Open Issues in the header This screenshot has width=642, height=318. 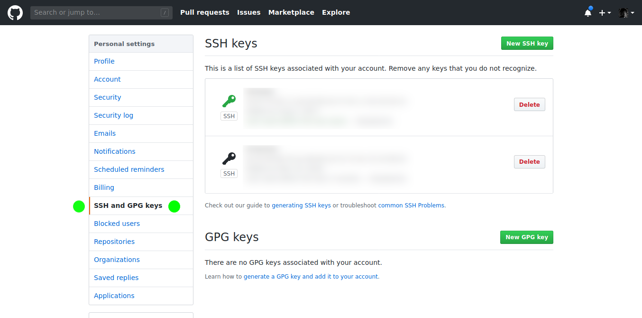click(x=248, y=12)
